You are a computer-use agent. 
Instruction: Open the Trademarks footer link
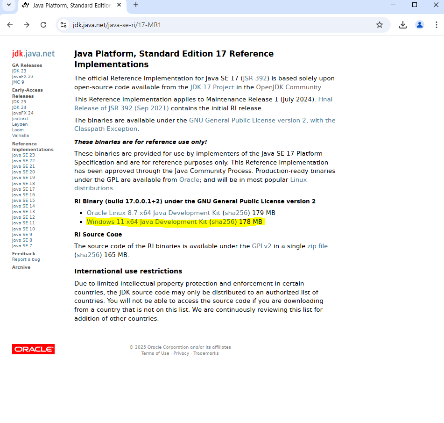(206, 353)
